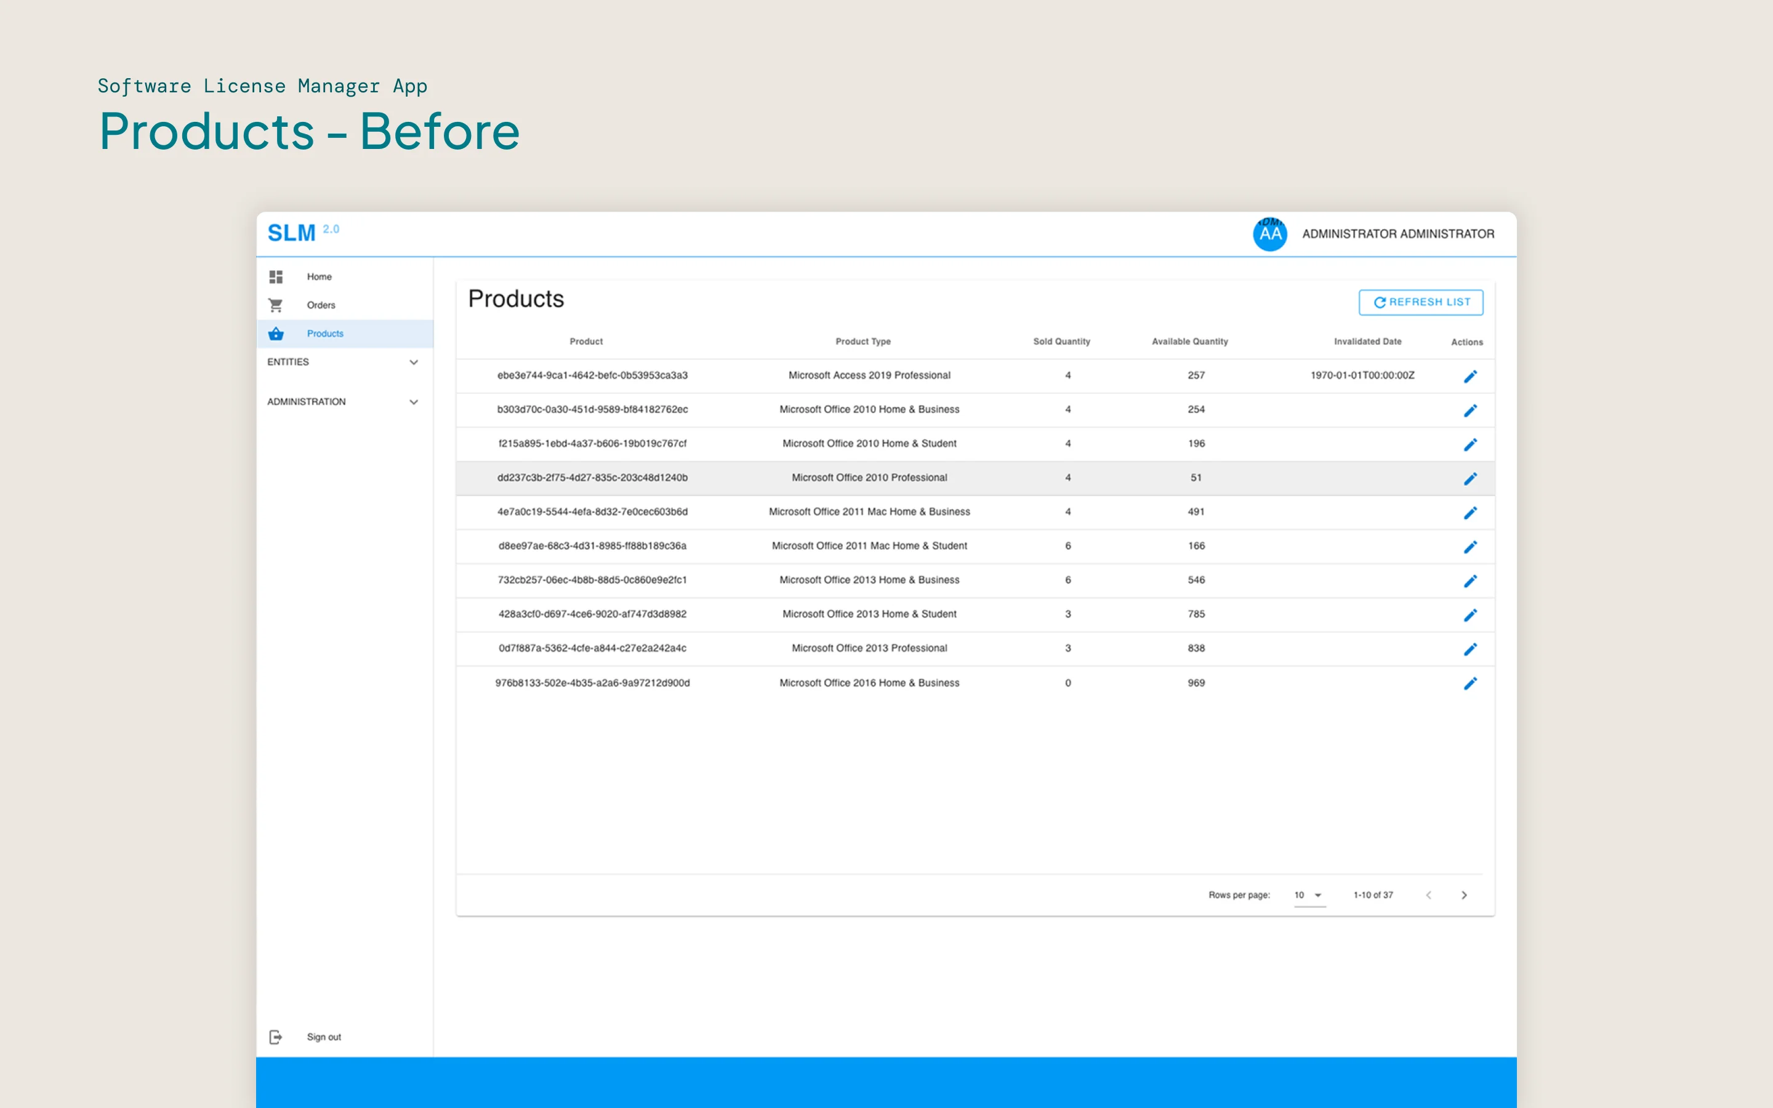Edit Microsoft Access 2019 Professional row
This screenshot has height=1108, width=1773.
(x=1469, y=376)
